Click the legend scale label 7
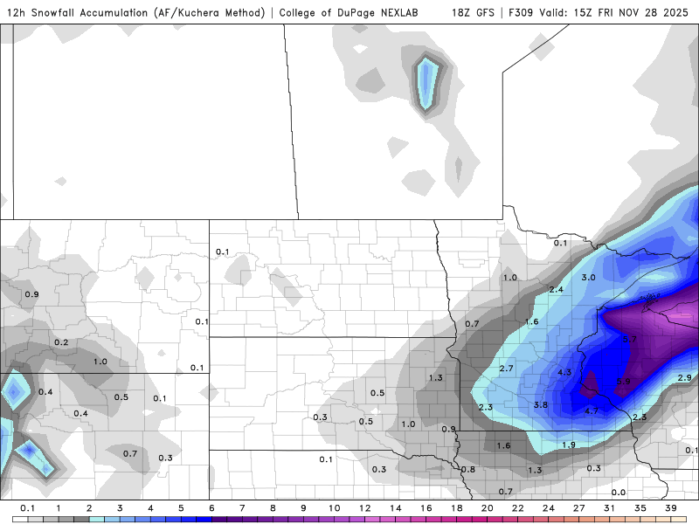699x524 pixels. point(242,508)
